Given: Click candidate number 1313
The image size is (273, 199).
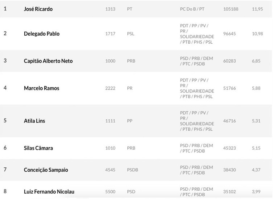Looking at the screenshot, I should point(110,9).
